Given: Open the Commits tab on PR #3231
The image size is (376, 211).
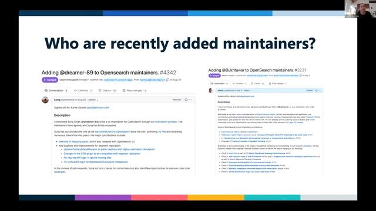Looking at the screenshot, I should click(x=239, y=83).
